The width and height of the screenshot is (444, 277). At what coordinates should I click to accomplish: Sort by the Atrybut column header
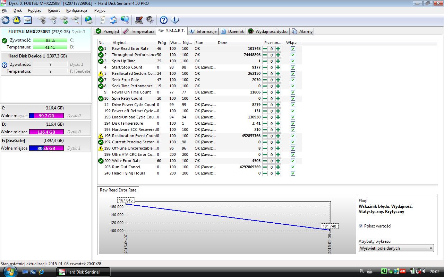tap(134, 43)
